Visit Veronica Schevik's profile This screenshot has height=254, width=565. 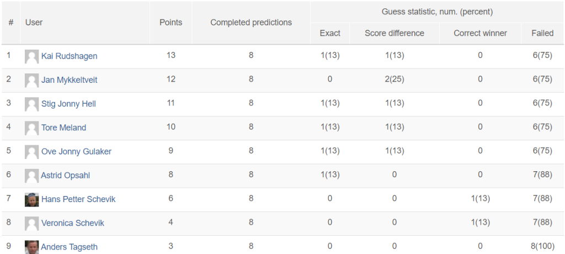coord(72,223)
